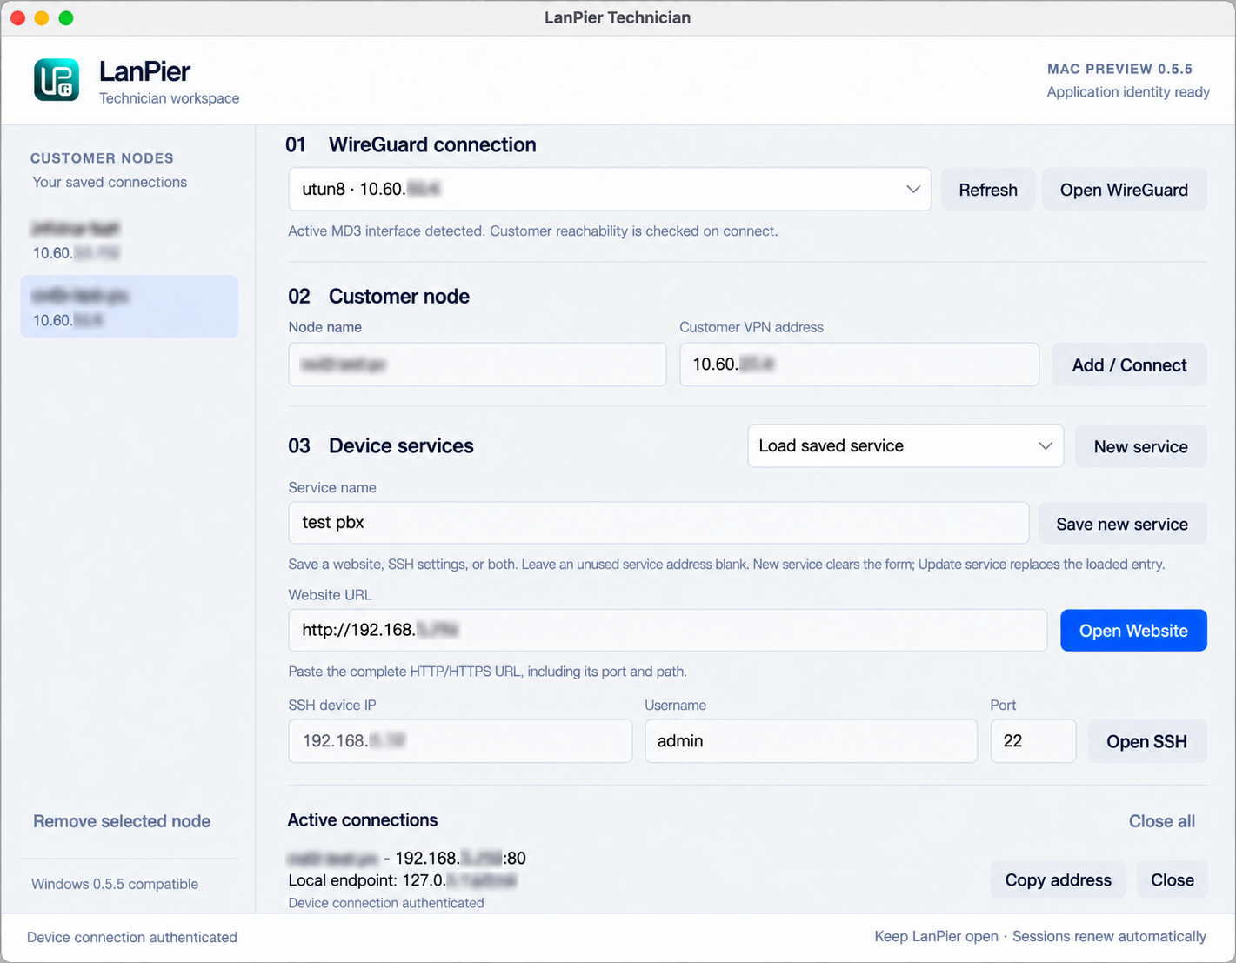Close the active 192.168 connection
Screen dimensions: 1236x963
coord(1172,879)
